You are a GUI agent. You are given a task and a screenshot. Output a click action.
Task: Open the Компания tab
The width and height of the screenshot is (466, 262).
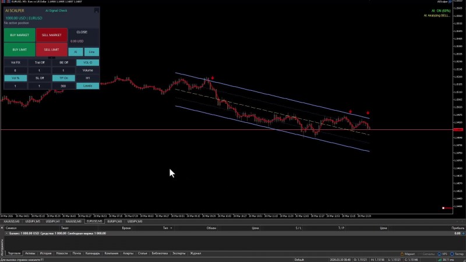click(x=111, y=254)
